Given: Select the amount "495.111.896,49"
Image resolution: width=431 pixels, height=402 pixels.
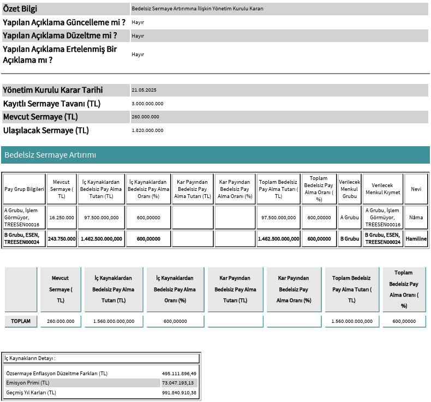Looking at the screenshot, I should tap(179, 374).
